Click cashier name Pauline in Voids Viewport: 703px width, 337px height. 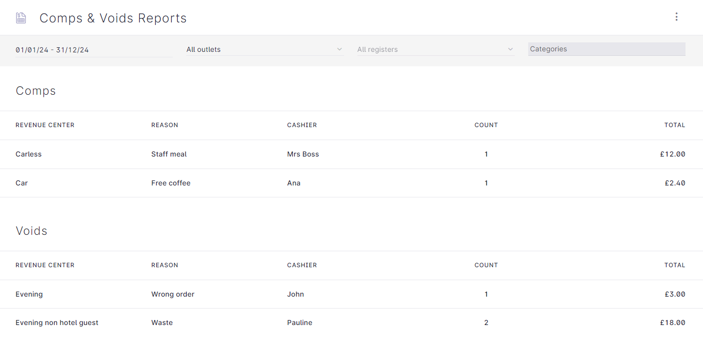300,323
